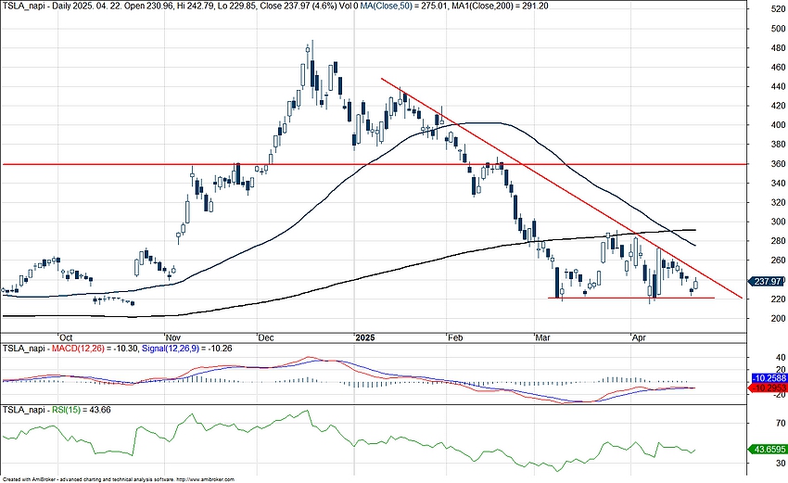
Task: Click the bold 2025 year label
Action: coord(365,337)
